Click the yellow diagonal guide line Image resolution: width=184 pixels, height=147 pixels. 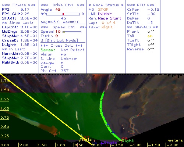tap(46, 109)
